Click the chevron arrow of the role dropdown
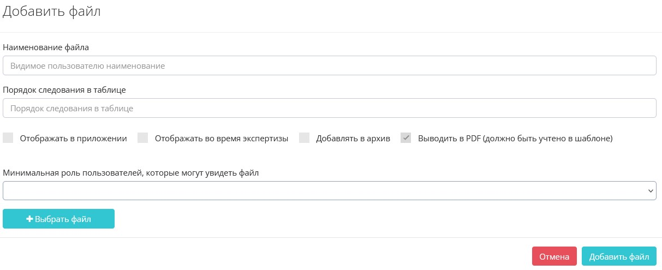This screenshot has height=270, width=662. (x=650, y=191)
